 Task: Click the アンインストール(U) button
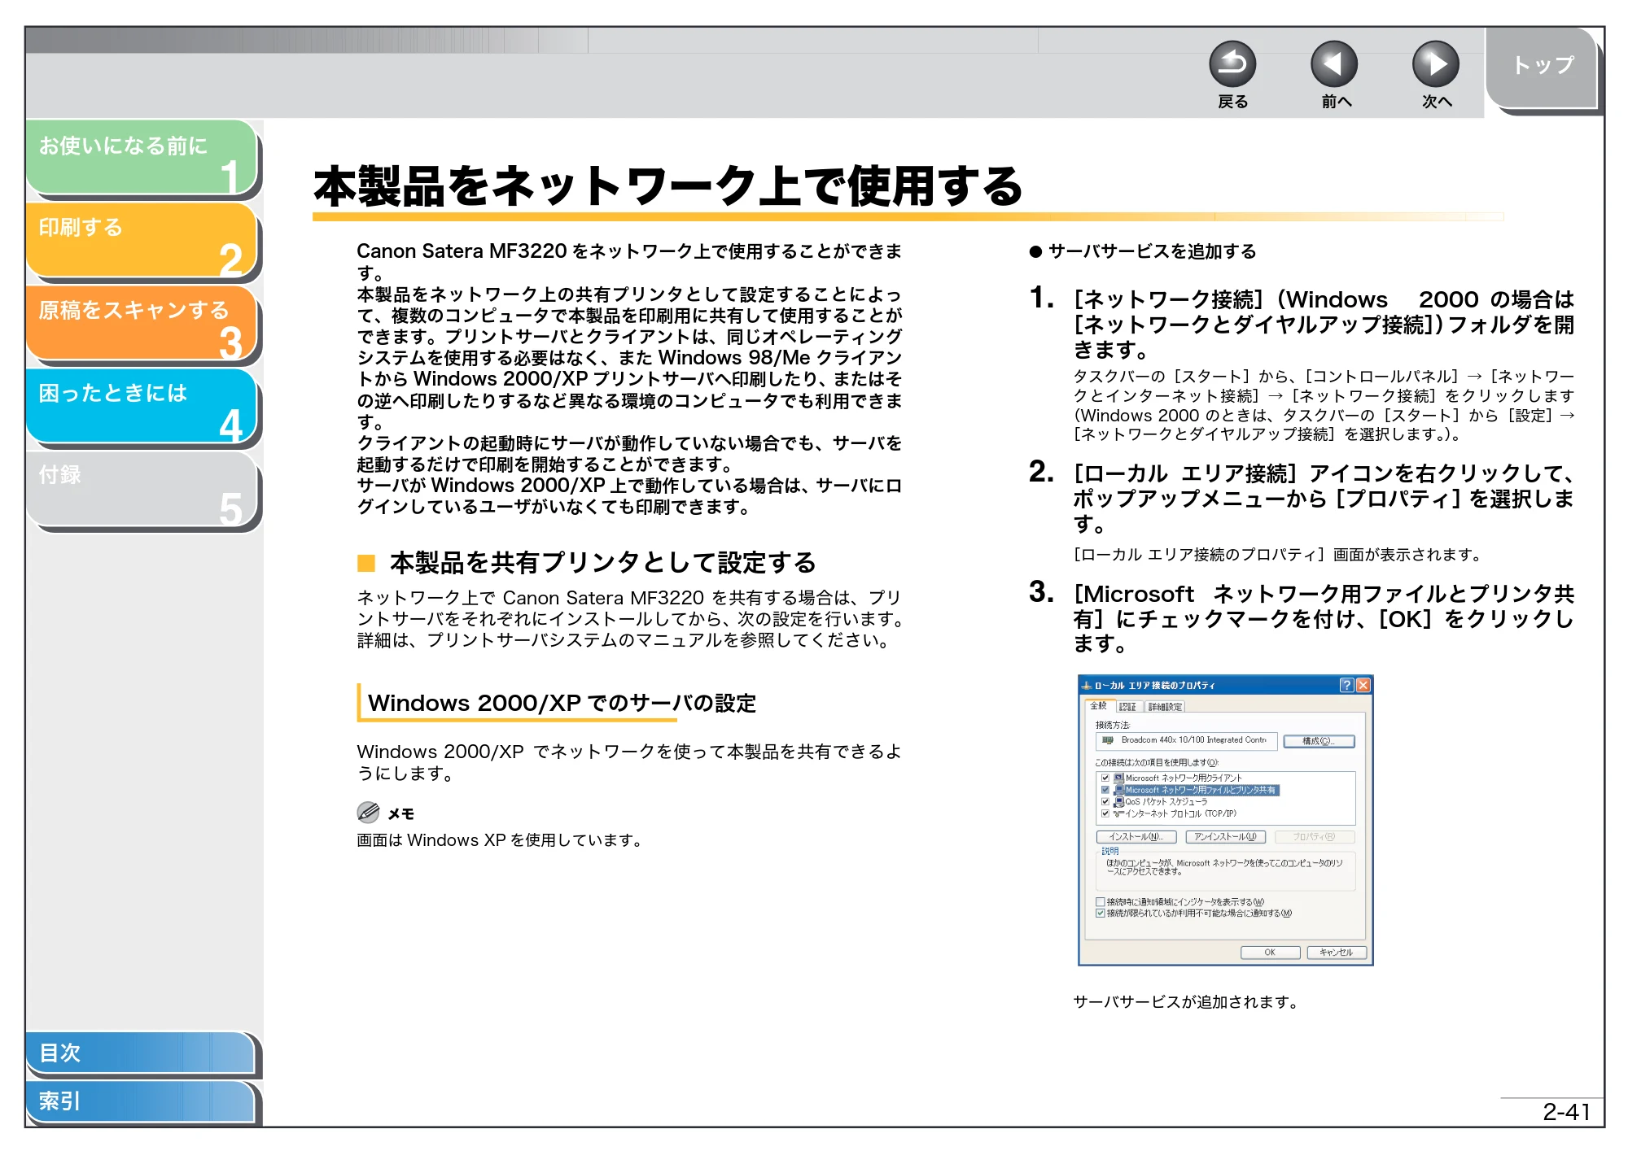click(1225, 837)
